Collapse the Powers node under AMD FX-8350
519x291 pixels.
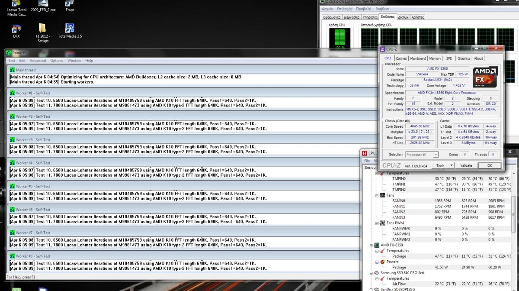pyautogui.click(x=377, y=262)
